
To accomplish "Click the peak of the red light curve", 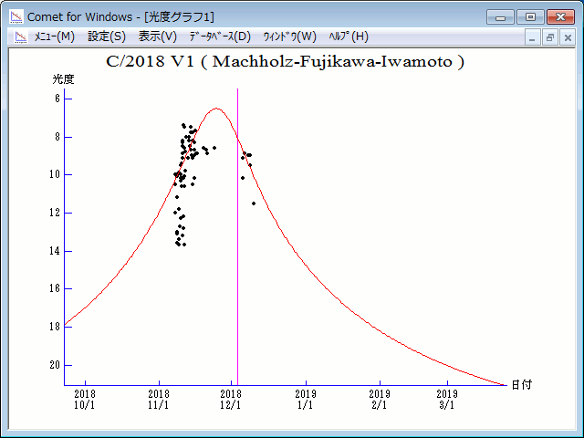I will pos(216,109).
